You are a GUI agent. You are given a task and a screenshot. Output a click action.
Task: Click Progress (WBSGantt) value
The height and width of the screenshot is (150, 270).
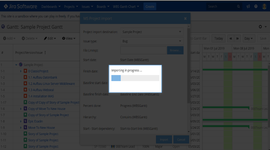point(134,106)
